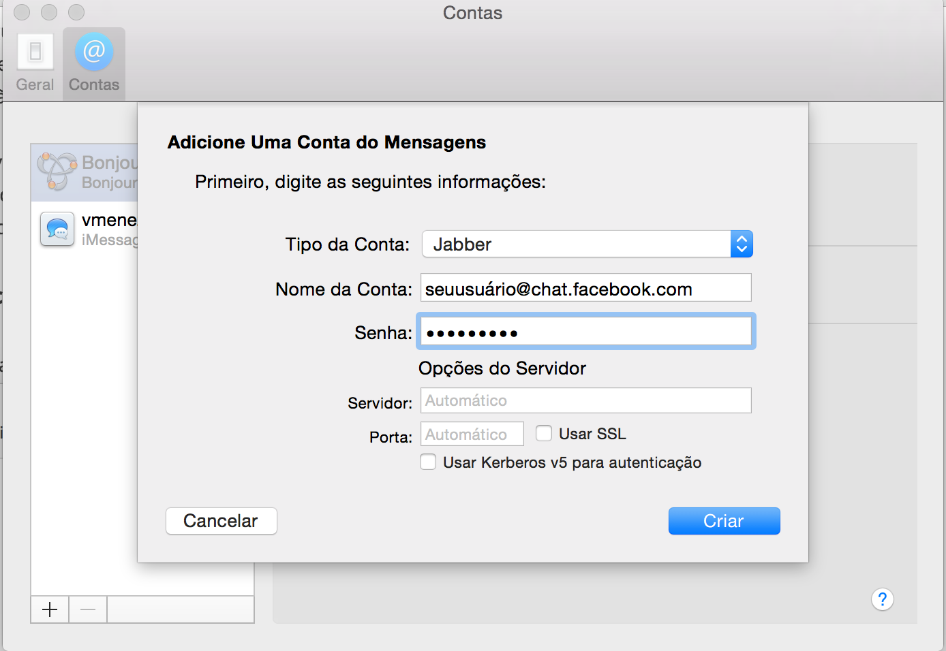Add a new account with plus button
This screenshot has height=651, width=946.
(x=50, y=609)
